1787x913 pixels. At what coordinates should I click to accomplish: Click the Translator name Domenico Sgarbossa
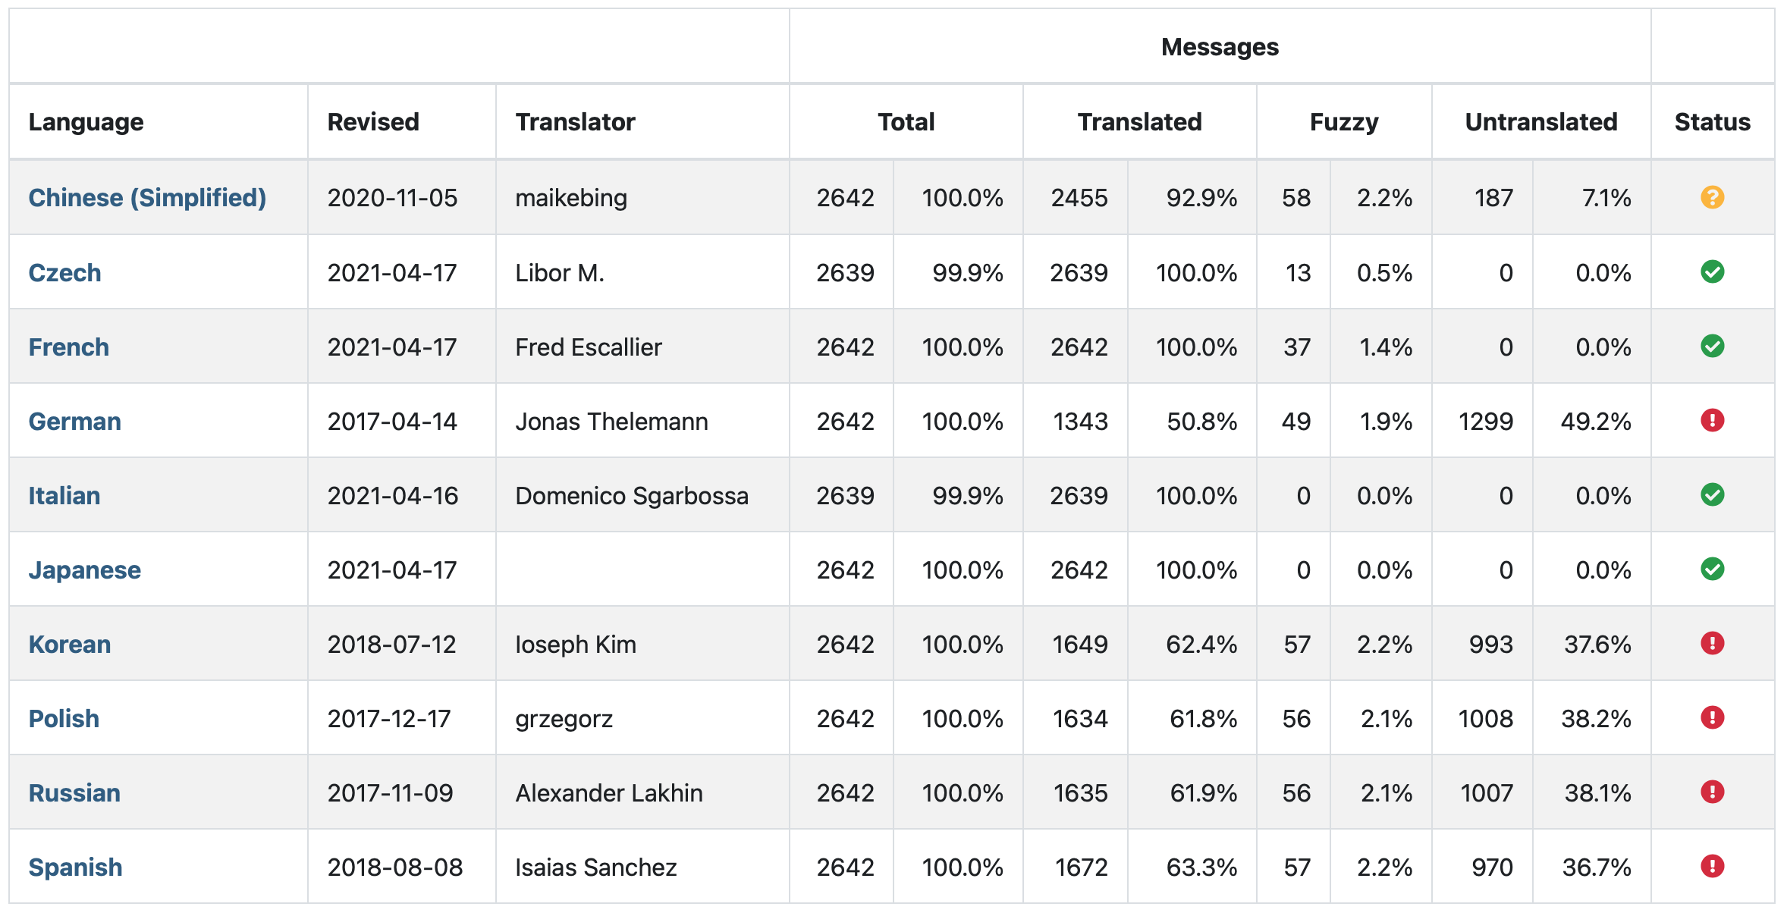pos(631,495)
